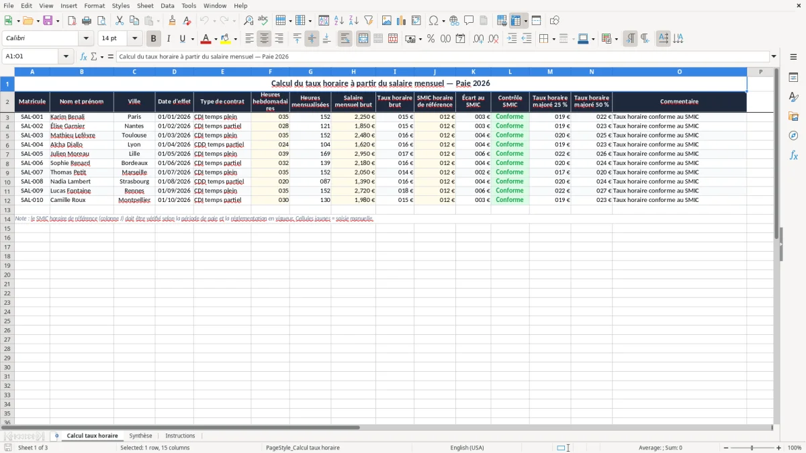
Task: Click the Add Decimal Place icon
Action: 479,39
